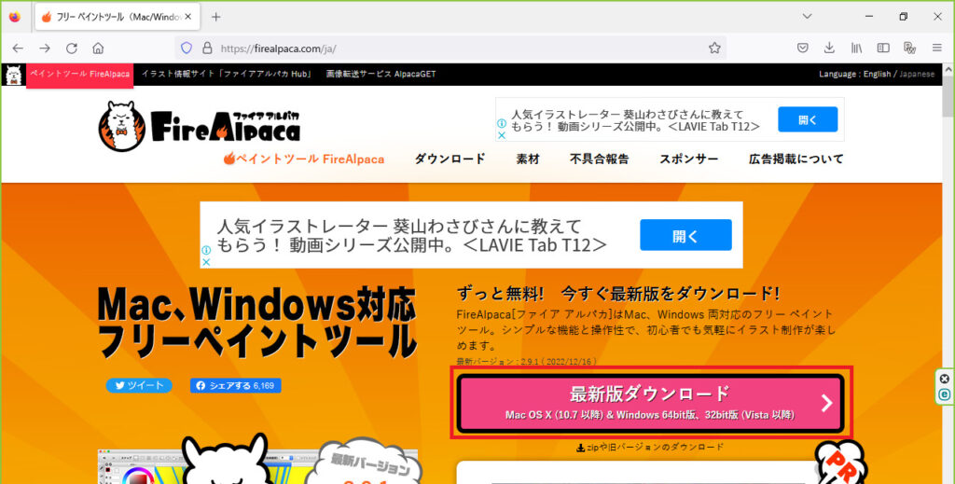Open info icon on large banner ad
Screen dimensions: 955x484
(x=206, y=250)
